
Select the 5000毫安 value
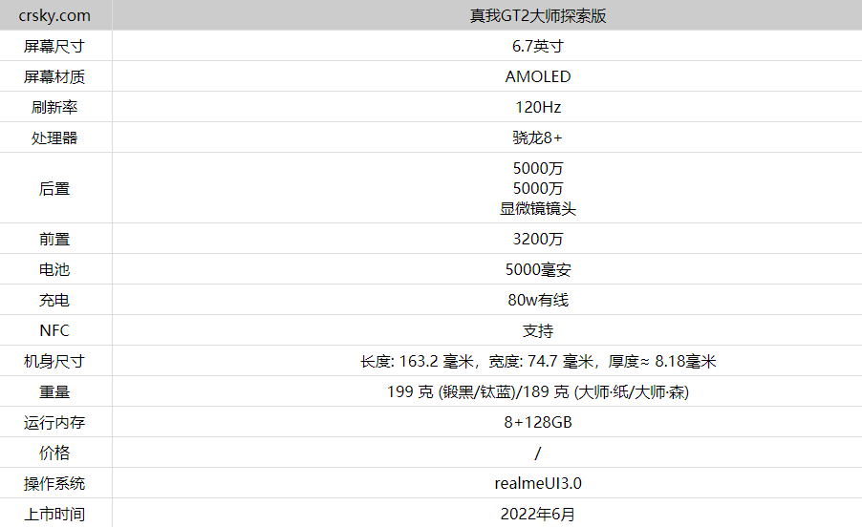coord(538,269)
